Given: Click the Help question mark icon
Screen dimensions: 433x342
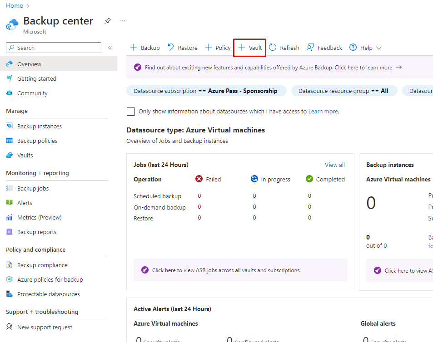Looking at the screenshot, I should pos(353,48).
